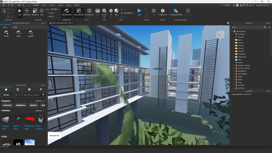Open the Models category dropdown in Toolbox

click(10, 95)
